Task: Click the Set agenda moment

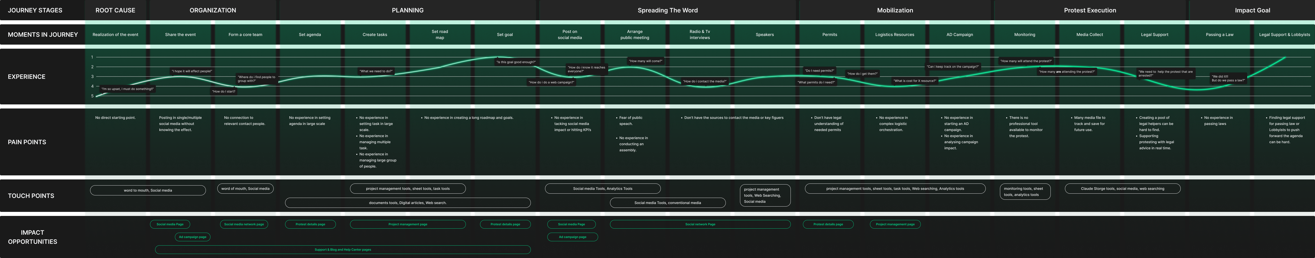Action: [x=310, y=35]
